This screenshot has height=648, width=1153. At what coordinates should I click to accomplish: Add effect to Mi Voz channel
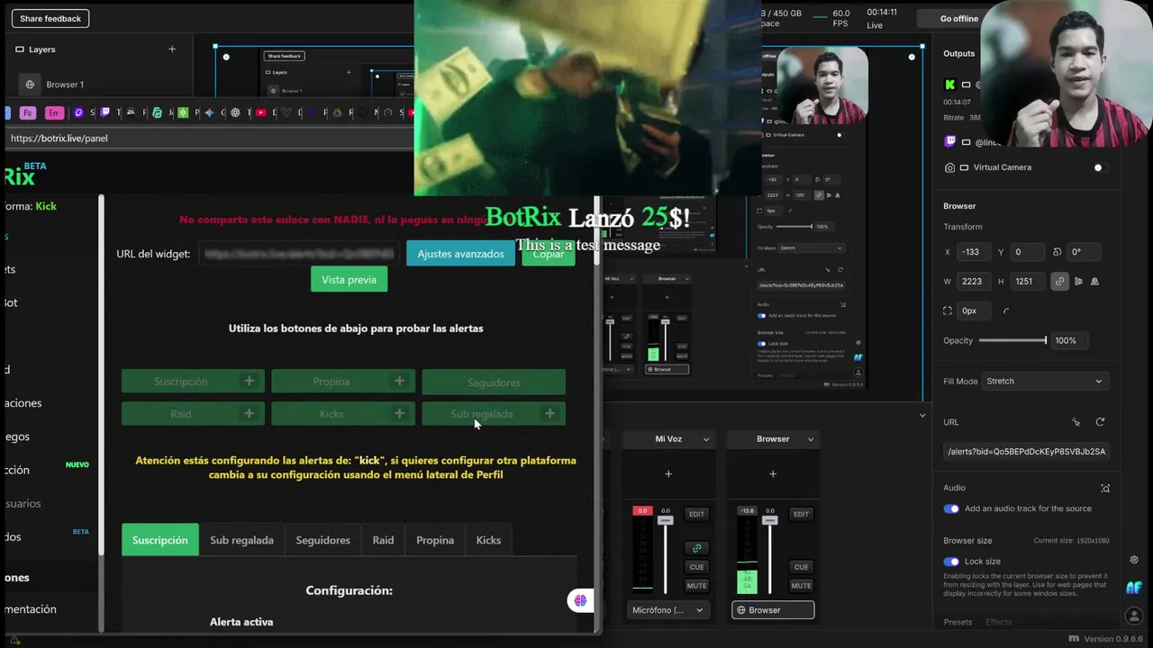(x=668, y=474)
